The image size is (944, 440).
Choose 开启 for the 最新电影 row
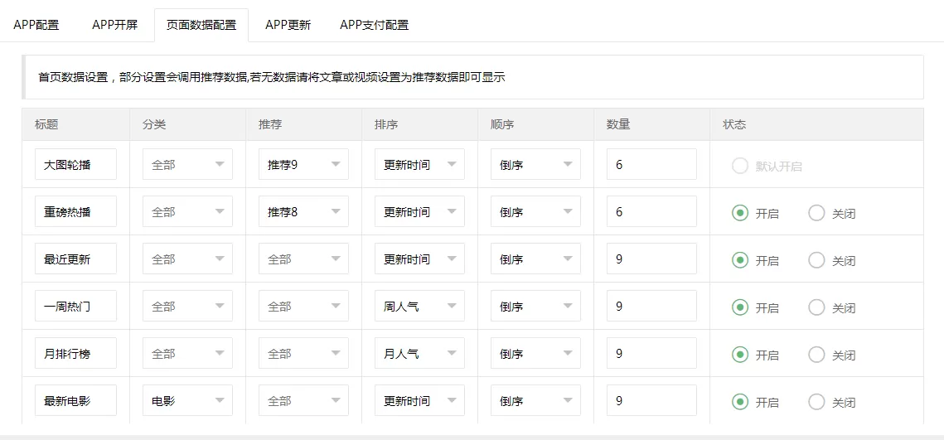pyautogui.click(x=740, y=402)
